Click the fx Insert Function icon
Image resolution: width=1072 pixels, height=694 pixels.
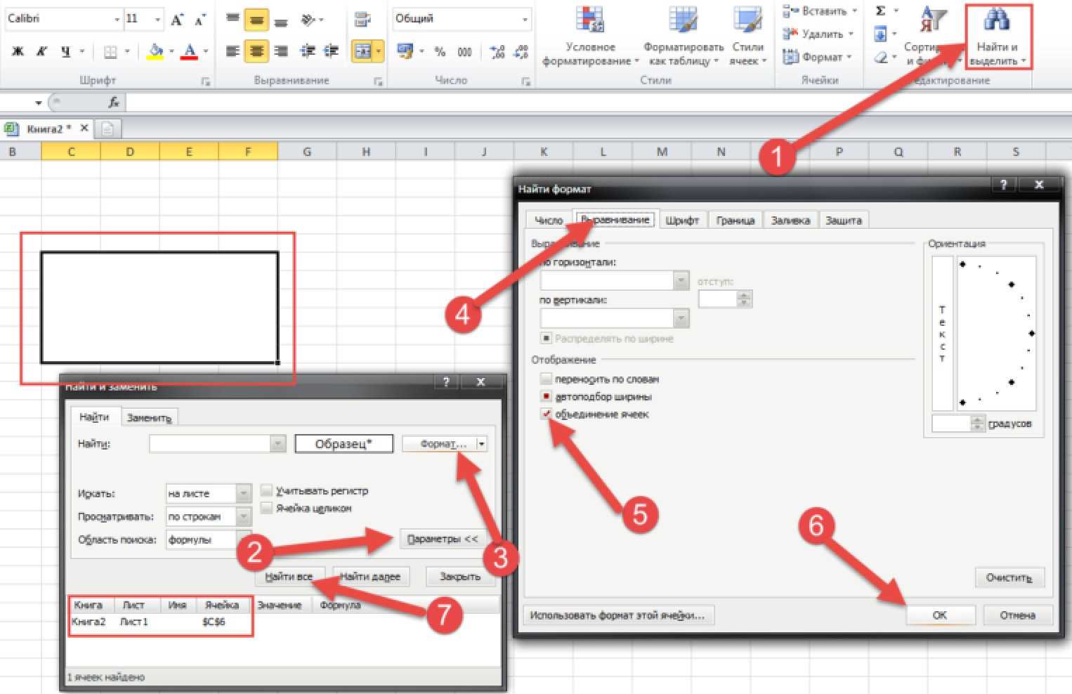tap(114, 103)
